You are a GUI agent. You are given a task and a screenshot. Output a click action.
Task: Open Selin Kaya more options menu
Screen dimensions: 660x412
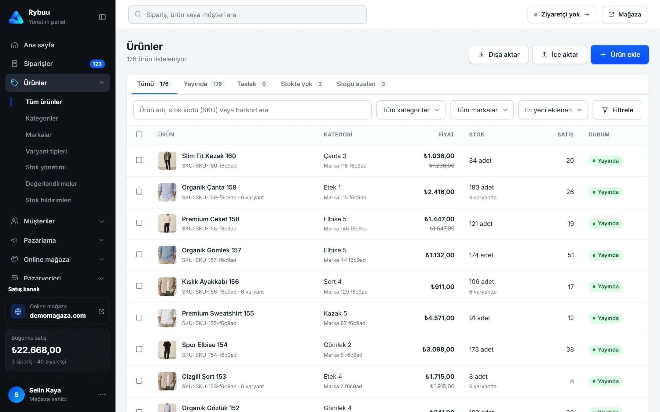pyautogui.click(x=103, y=395)
